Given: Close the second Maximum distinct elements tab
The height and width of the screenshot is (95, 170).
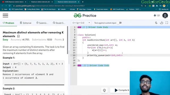Looking at the screenshot, I should tap(52, 2).
